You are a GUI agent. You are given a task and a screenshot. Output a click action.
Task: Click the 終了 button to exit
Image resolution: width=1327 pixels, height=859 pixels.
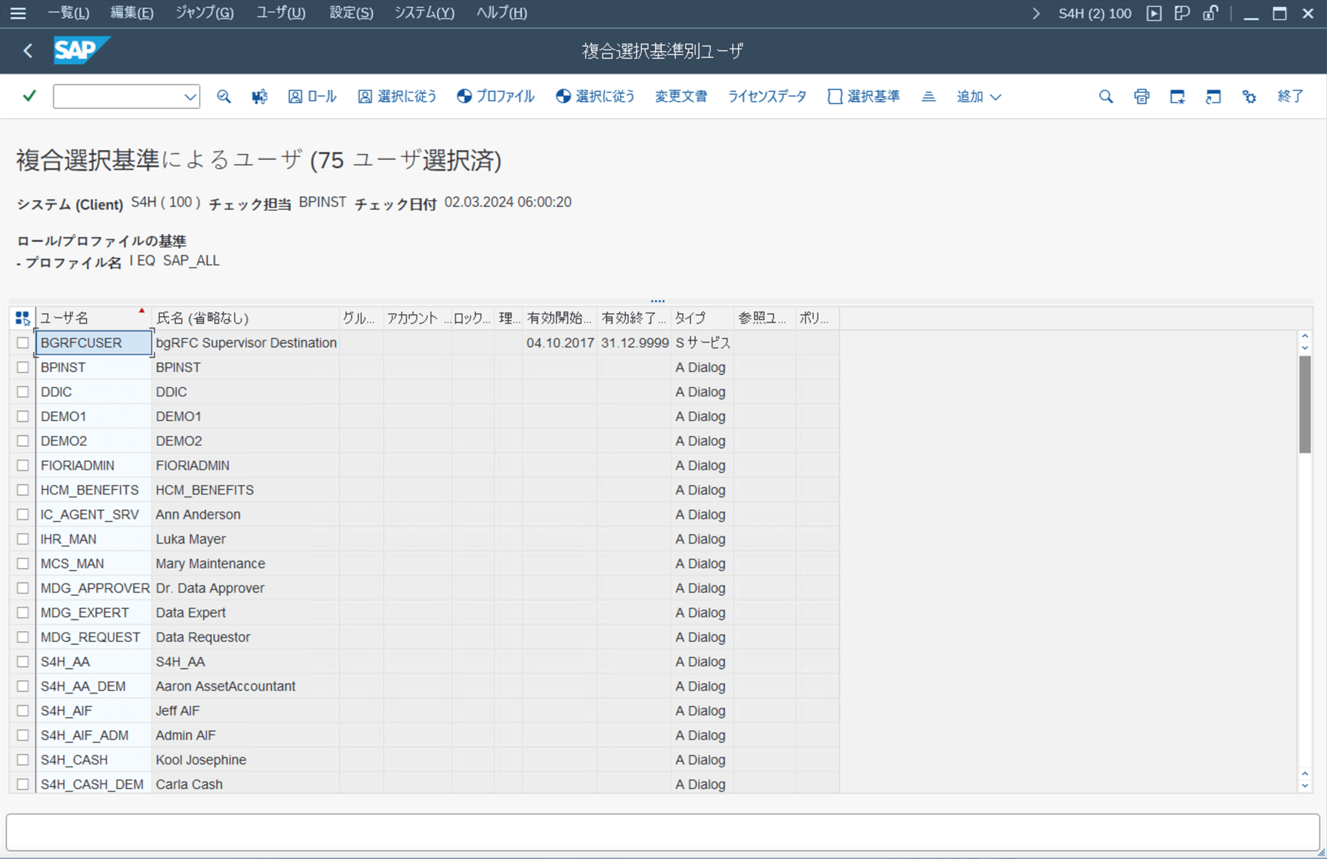click(x=1290, y=96)
